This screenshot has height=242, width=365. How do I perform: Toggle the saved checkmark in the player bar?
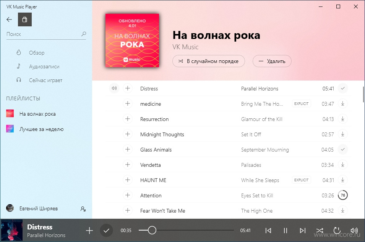coord(106,231)
